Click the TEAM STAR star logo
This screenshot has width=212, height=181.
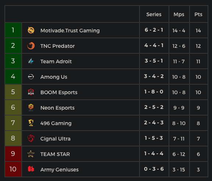click(31, 154)
